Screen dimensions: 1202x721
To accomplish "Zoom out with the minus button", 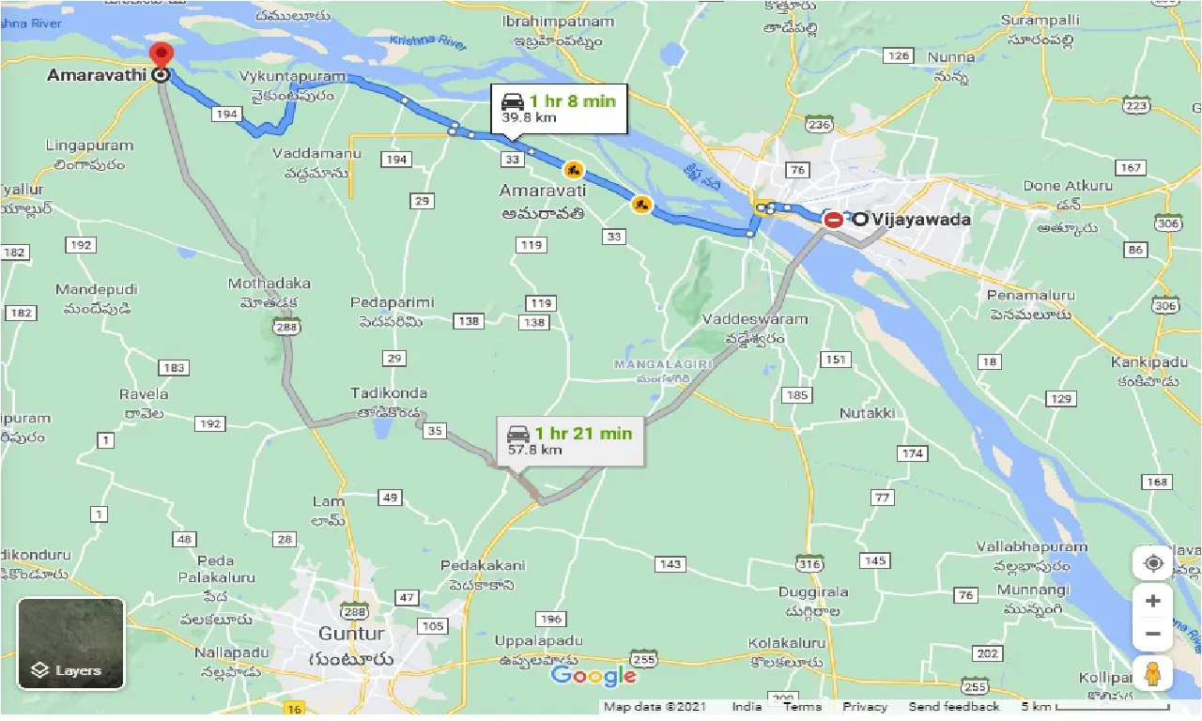I will coord(1153,634).
